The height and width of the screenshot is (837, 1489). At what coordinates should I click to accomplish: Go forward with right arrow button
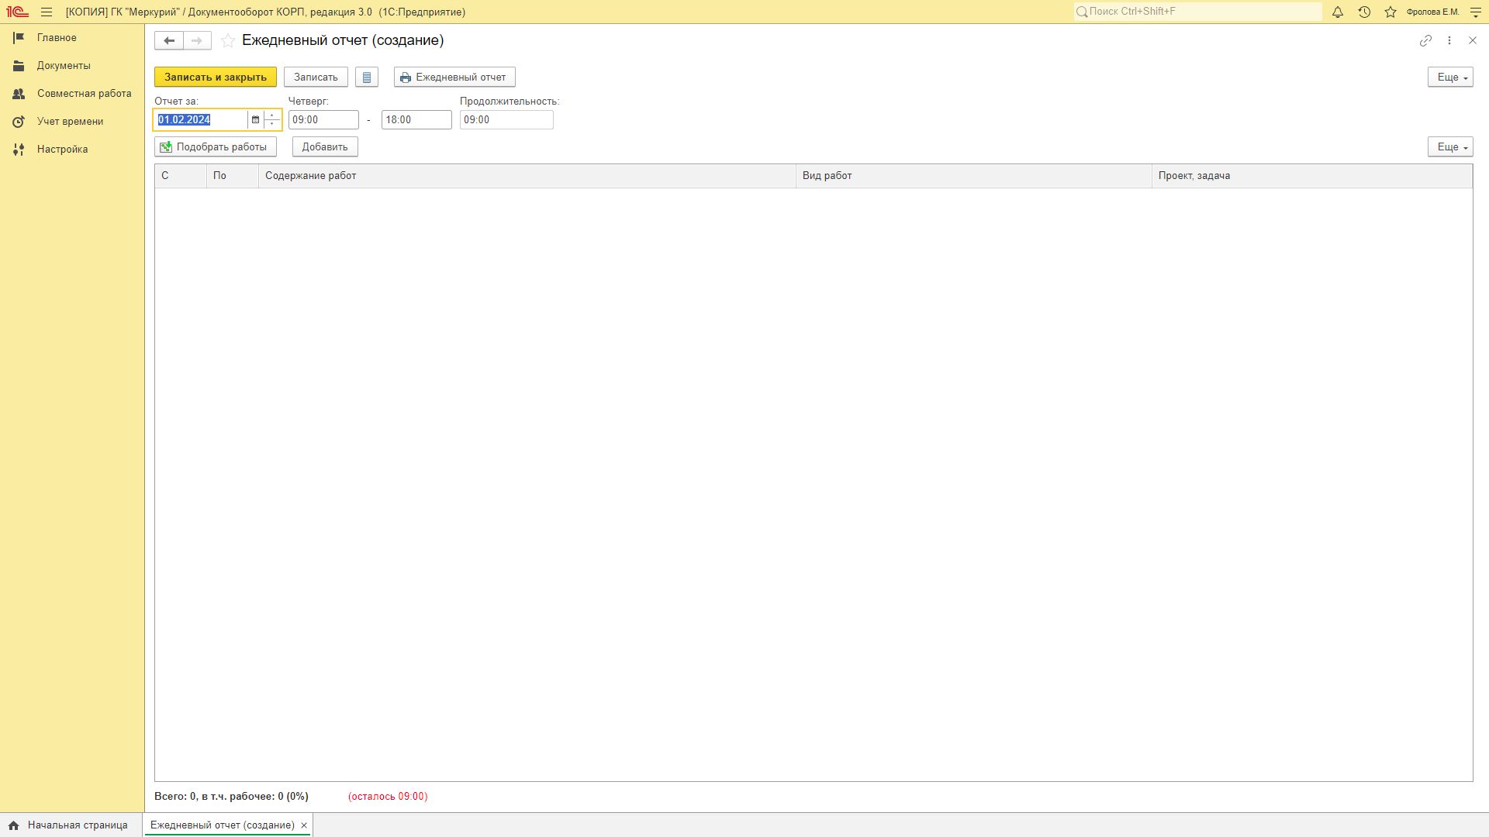[x=197, y=41]
